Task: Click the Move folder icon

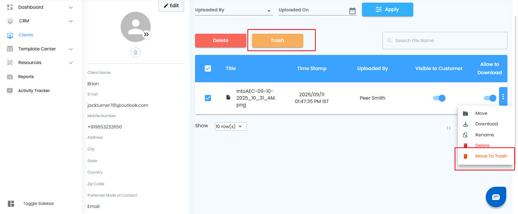Action: click(466, 114)
